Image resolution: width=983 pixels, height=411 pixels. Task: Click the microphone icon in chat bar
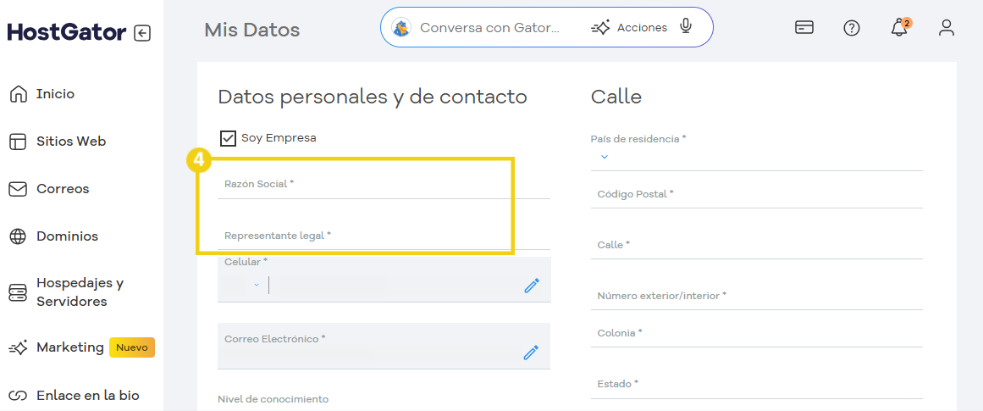(686, 27)
